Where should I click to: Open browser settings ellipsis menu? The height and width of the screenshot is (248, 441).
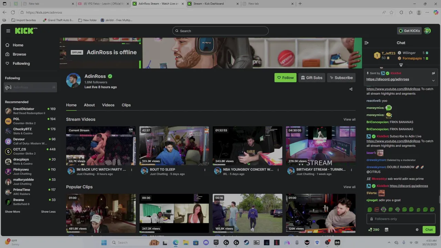point(428,12)
